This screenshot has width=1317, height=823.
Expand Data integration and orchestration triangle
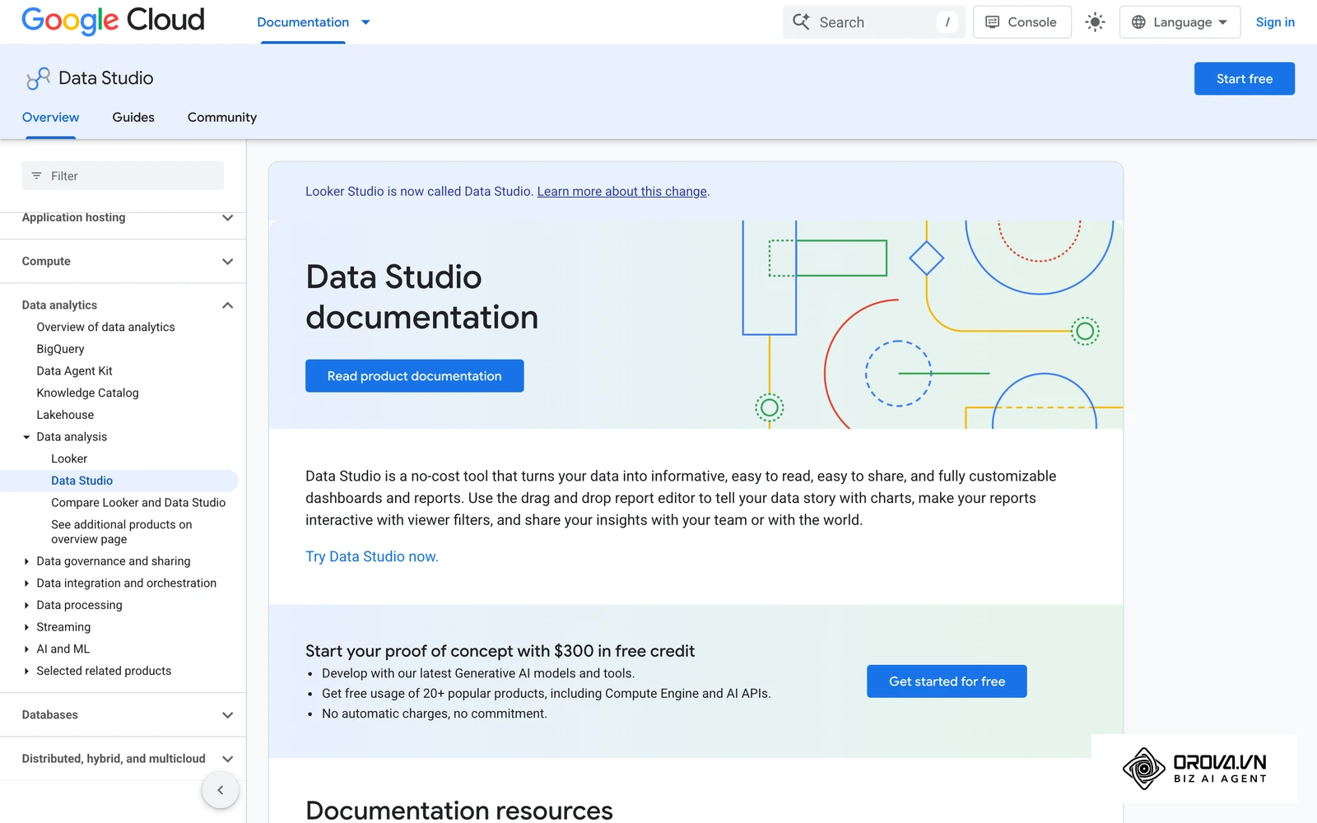point(26,584)
